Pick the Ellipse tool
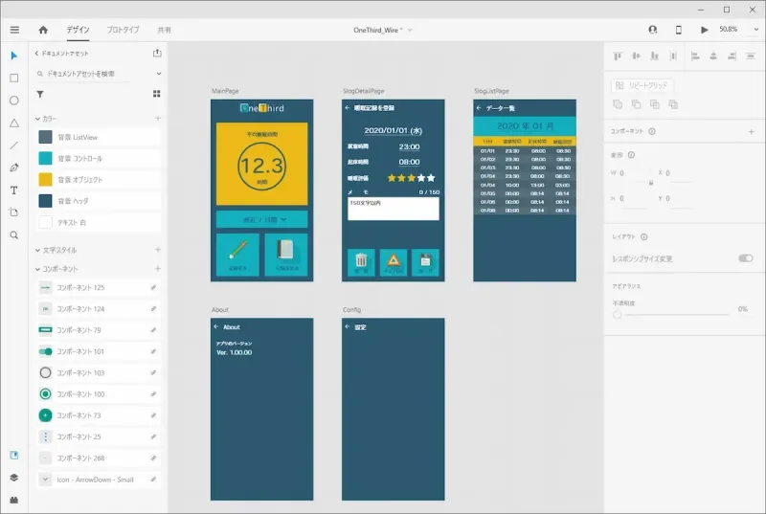Image resolution: width=766 pixels, height=514 pixels. [x=14, y=101]
